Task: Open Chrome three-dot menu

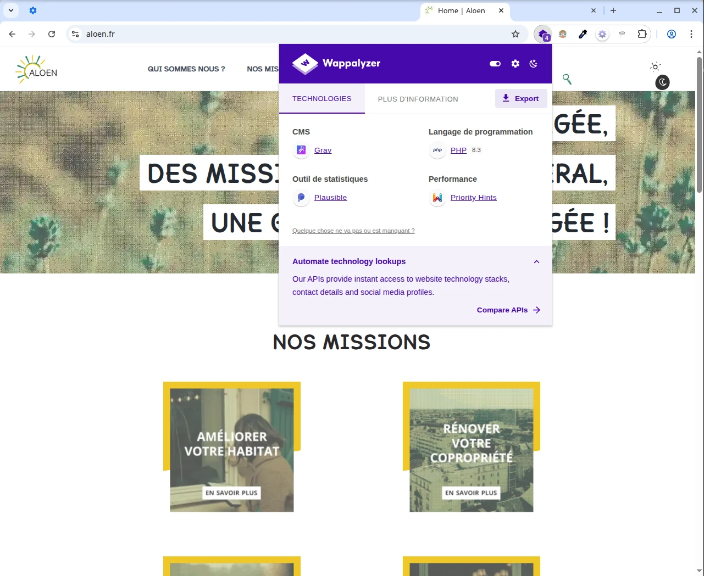Action: [691, 34]
